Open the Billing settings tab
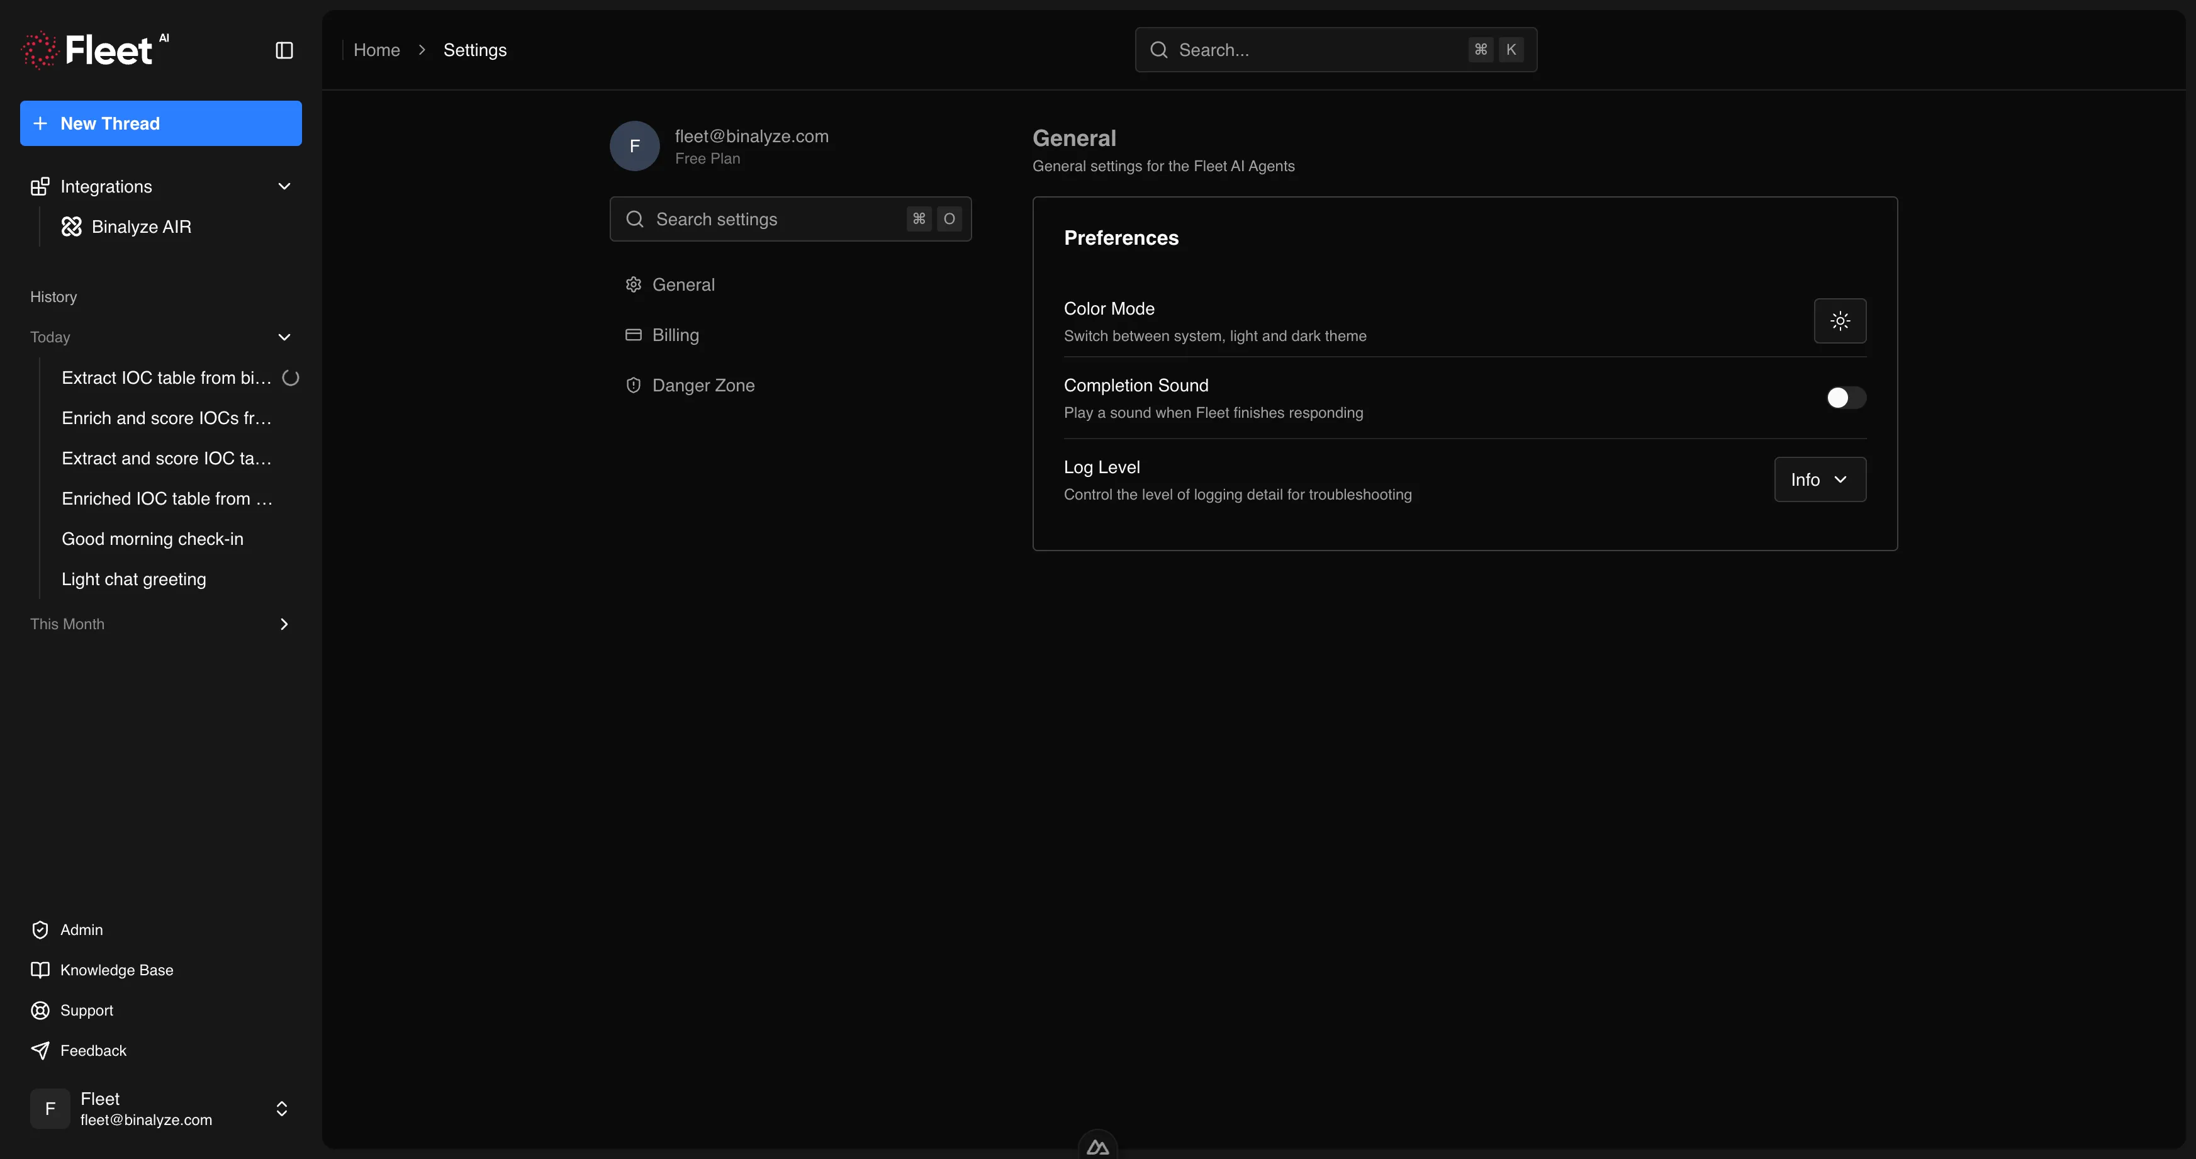The image size is (2196, 1159). (x=675, y=335)
